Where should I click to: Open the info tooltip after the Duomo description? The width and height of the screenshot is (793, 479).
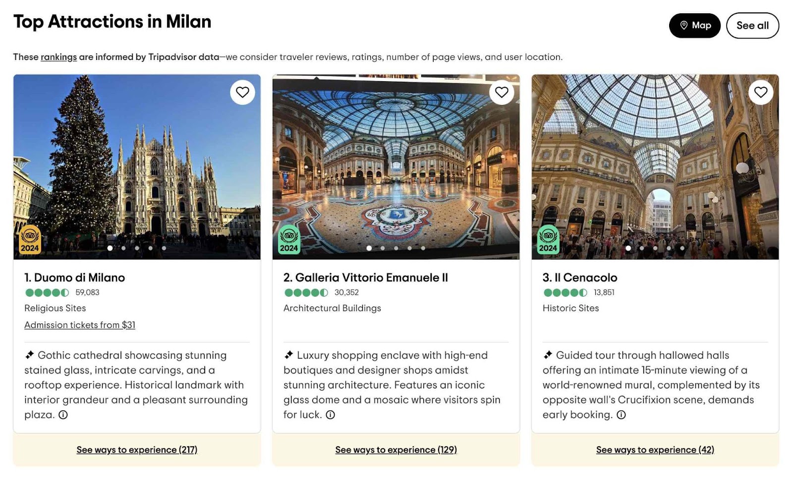63,416
